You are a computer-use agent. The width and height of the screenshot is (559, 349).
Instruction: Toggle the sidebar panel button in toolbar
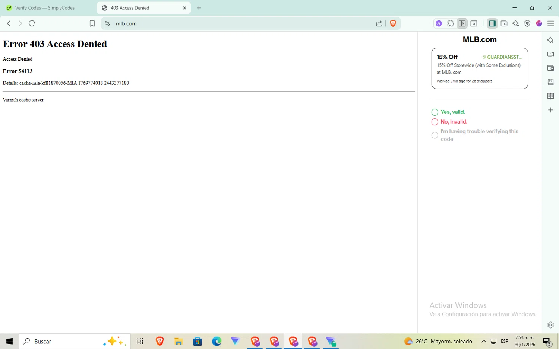(492, 23)
